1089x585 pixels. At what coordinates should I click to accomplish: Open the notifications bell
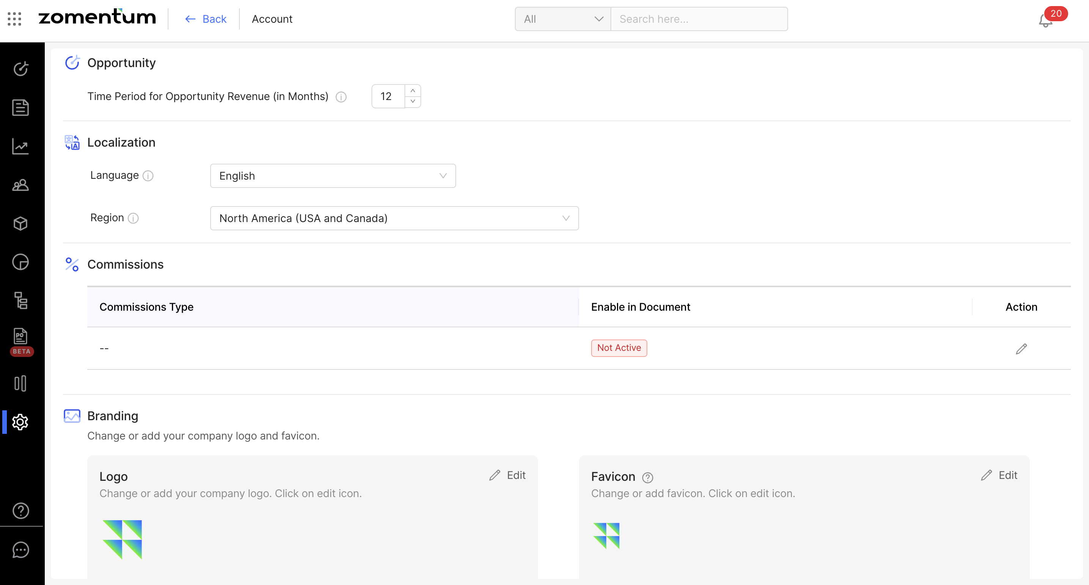click(x=1045, y=20)
